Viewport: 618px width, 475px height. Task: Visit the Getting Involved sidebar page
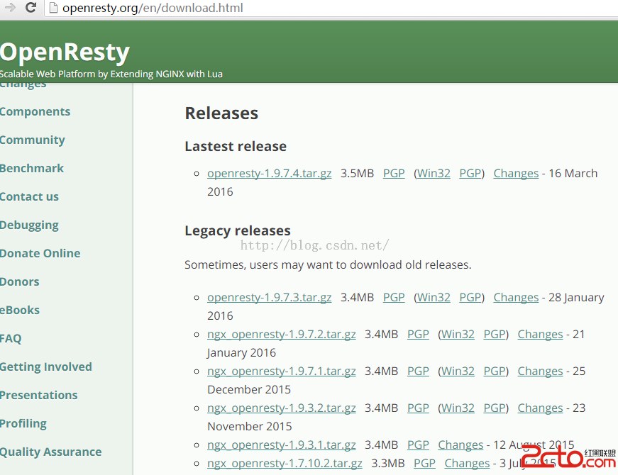pyautogui.click(x=45, y=367)
